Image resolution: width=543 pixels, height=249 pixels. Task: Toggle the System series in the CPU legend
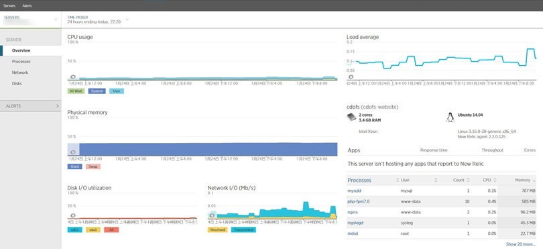pos(97,91)
